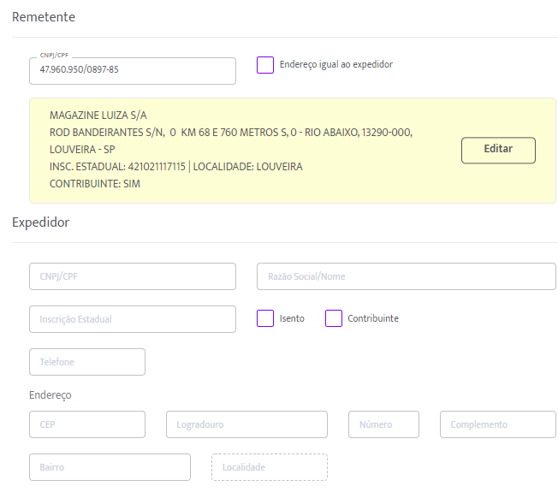
Task: Tick the Isento checkbox
Action: click(x=265, y=318)
